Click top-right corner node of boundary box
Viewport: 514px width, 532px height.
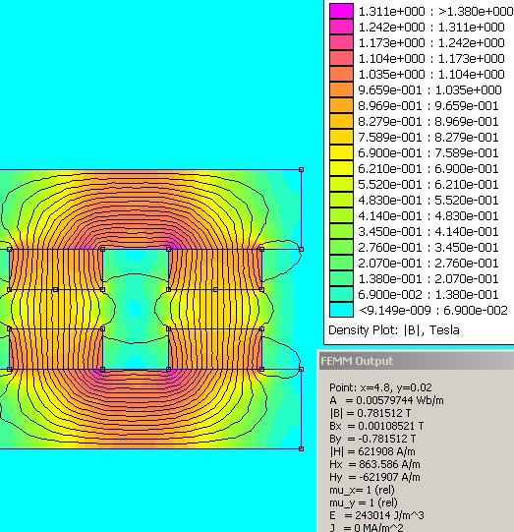point(301,170)
